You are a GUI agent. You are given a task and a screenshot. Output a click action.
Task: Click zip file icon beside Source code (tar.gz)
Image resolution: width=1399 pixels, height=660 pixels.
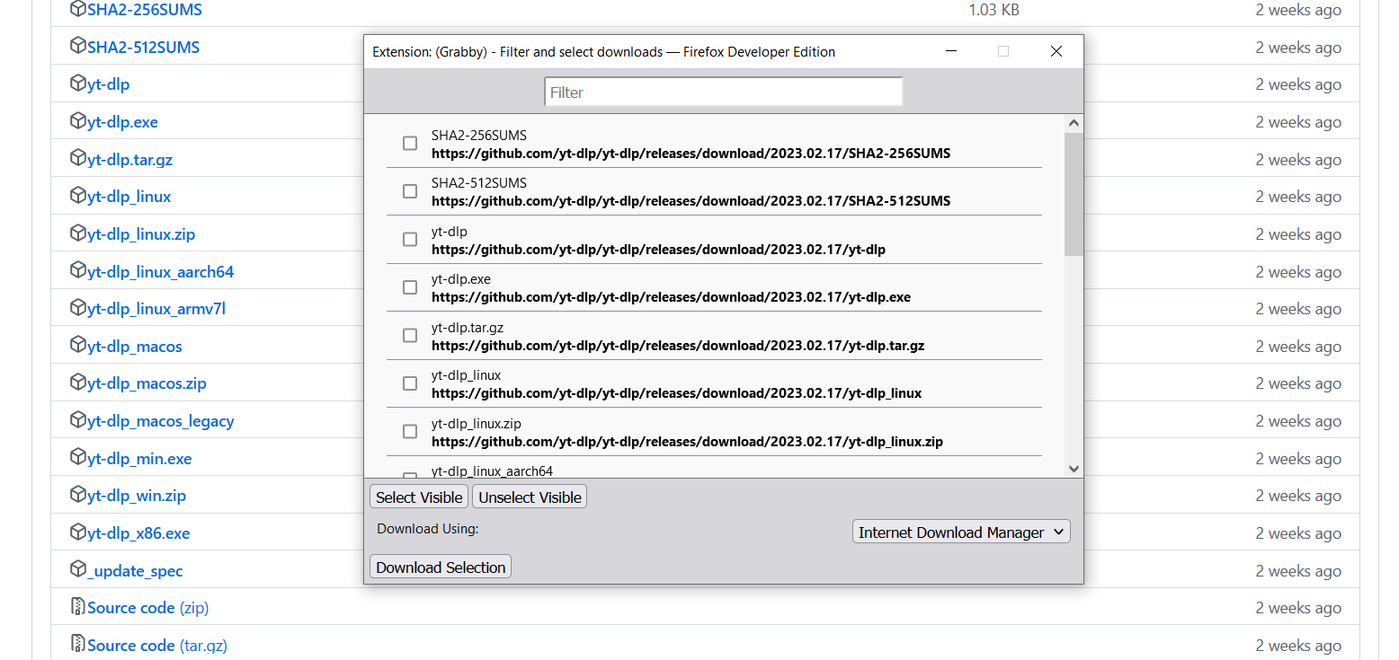click(x=78, y=645)
